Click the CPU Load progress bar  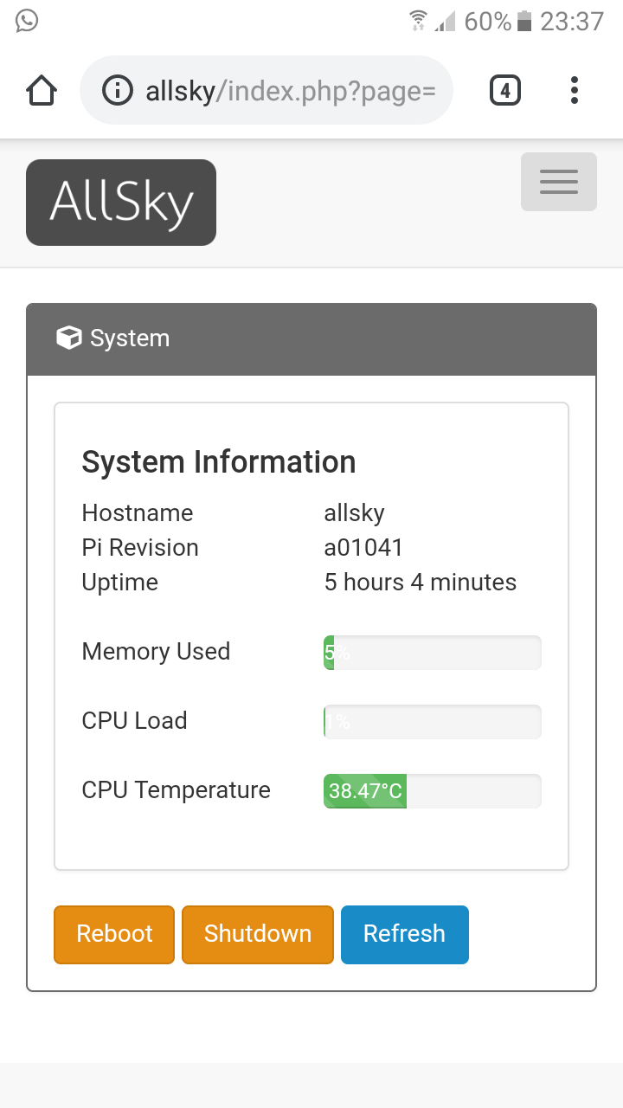point(433,721)
